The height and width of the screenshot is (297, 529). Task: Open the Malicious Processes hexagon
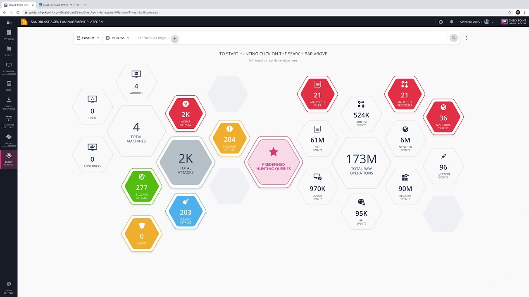click(405, 94)
